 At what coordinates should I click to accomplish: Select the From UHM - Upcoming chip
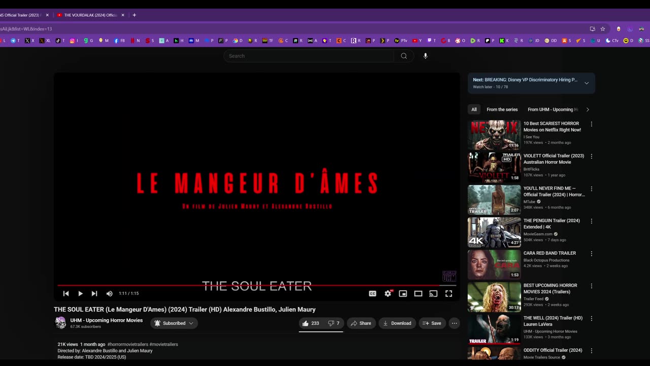click(552, 109)
